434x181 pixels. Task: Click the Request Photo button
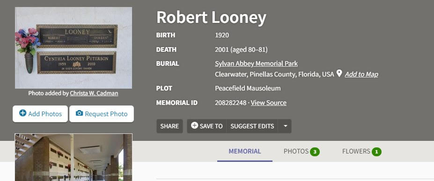click(102, 114)
